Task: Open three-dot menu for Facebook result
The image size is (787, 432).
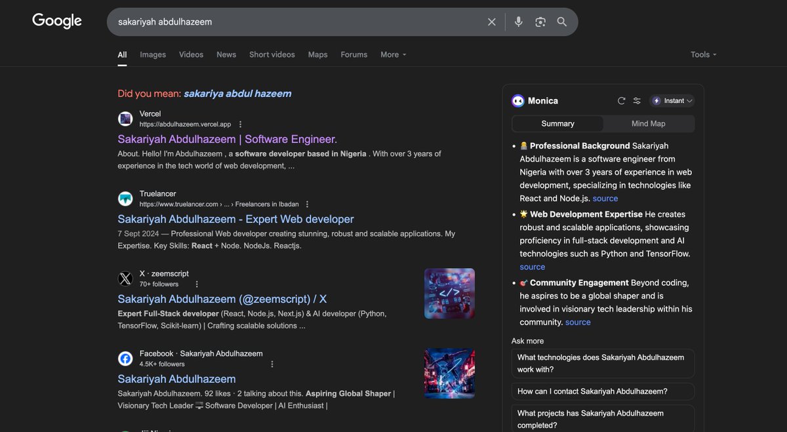Action: coord(272,364)
